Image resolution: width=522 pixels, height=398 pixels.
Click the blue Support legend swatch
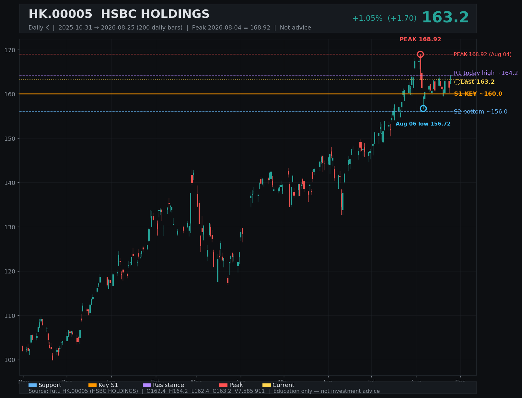(x=32, y=385)
